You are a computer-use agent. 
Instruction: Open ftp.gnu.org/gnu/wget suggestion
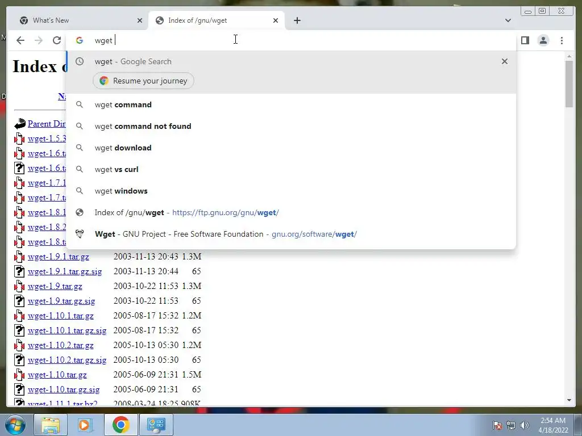(292, 212)
